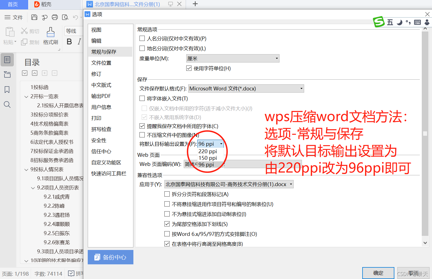Open font name dropdown 等线
Viewport: 432px width, 279px height.
click(74, 31)
